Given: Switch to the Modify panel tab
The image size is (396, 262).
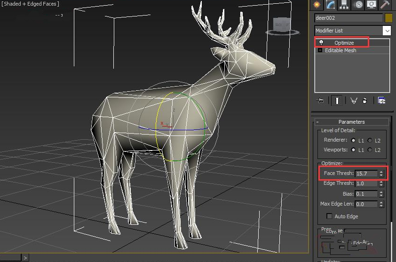Looking at the screenshot, I should coord(330,5).
